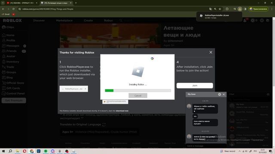
Task: Cancel the Roblox installation
Action: pos(138,96)
